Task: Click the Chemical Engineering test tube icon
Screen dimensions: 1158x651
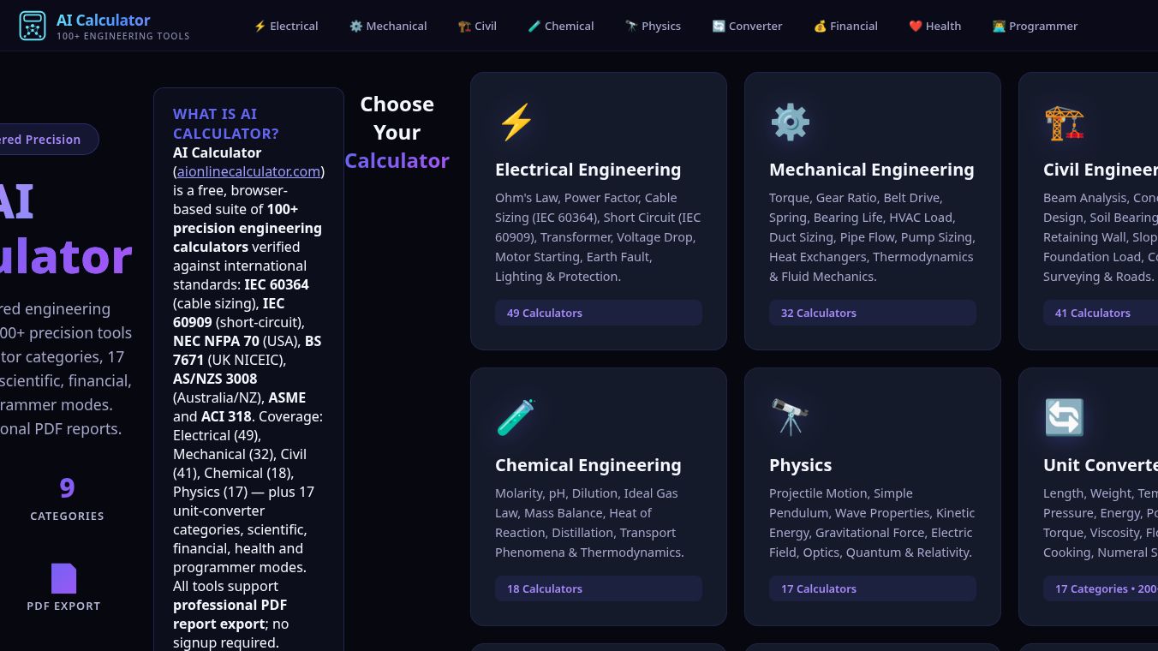Action: click(516, 418)
